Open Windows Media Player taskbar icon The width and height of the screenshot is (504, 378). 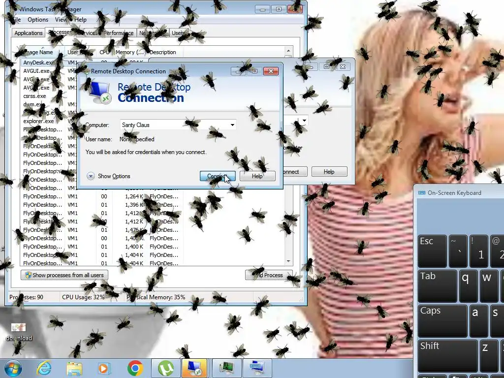(104, 369)
